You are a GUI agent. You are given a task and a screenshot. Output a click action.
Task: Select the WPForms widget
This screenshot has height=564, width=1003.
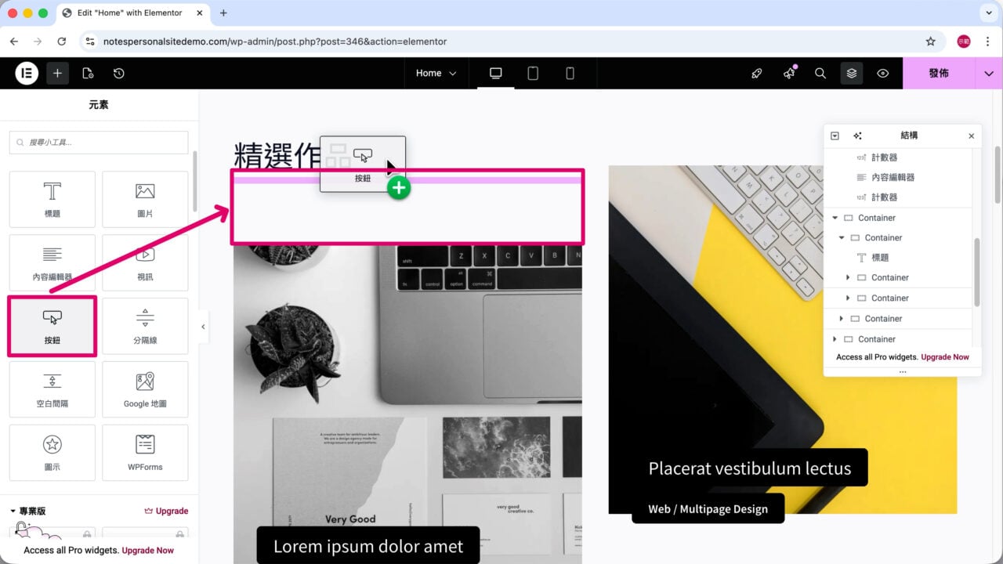(145, 453)
